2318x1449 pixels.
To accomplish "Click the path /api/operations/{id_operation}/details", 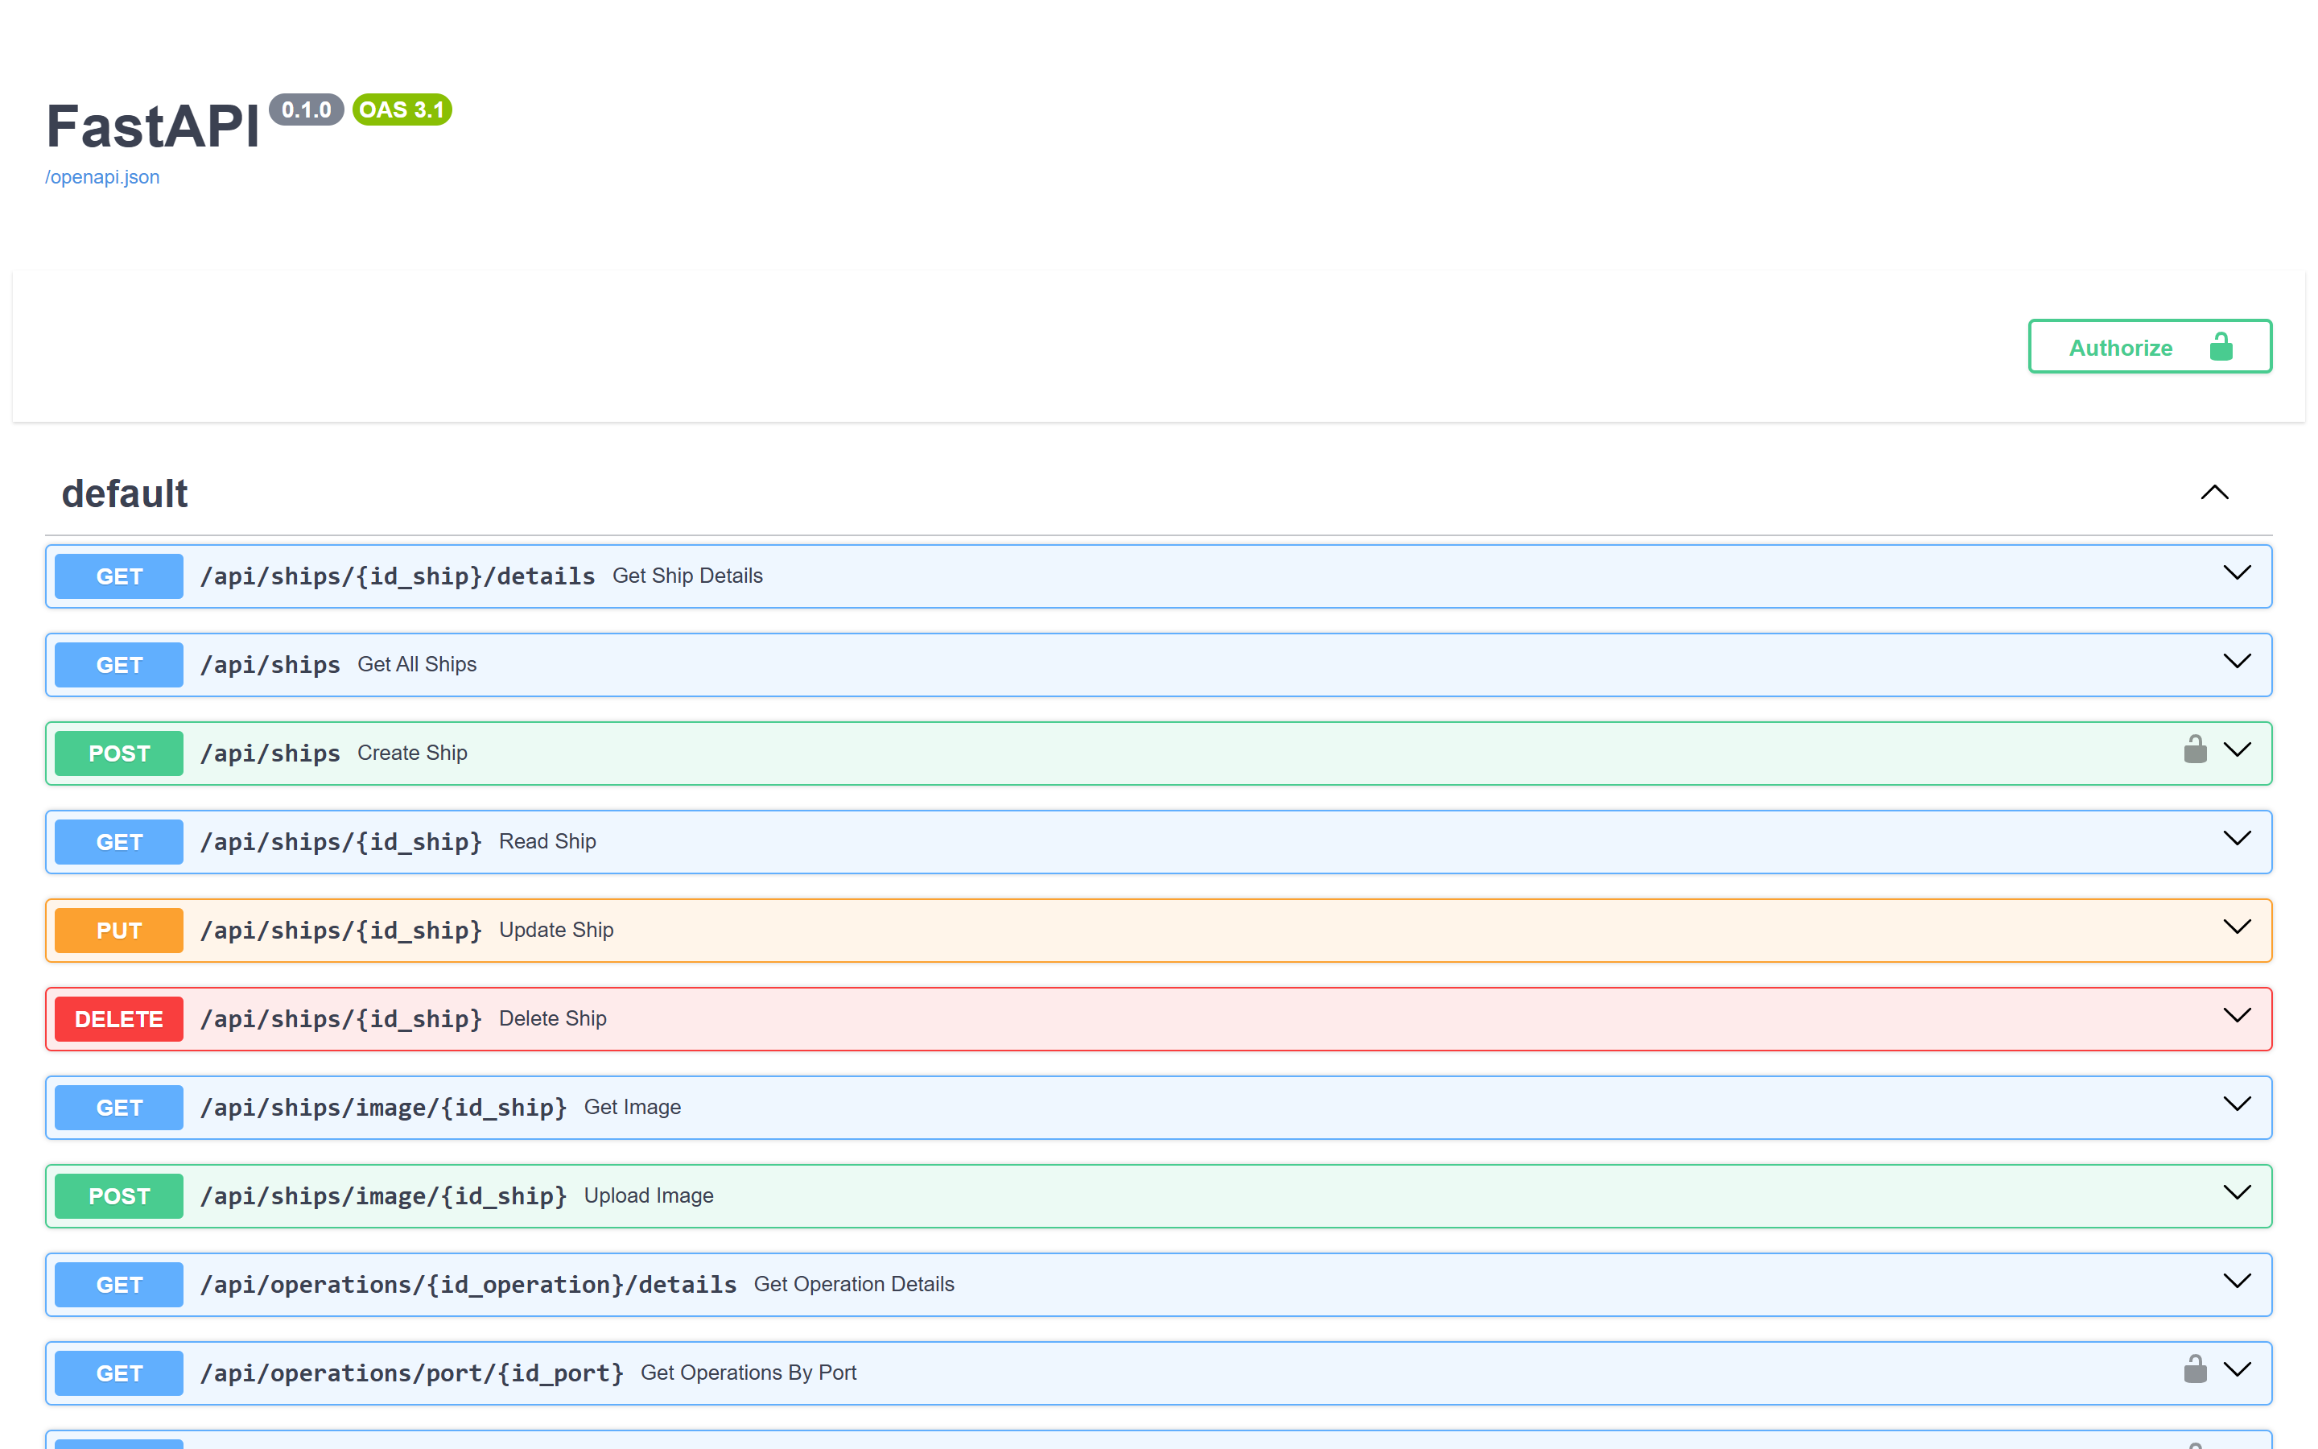I will pyautogui.click(x=468, y=1284).
